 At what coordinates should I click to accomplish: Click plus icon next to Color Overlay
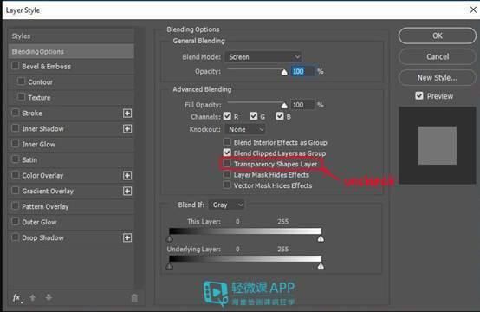[x=127, y=175]
